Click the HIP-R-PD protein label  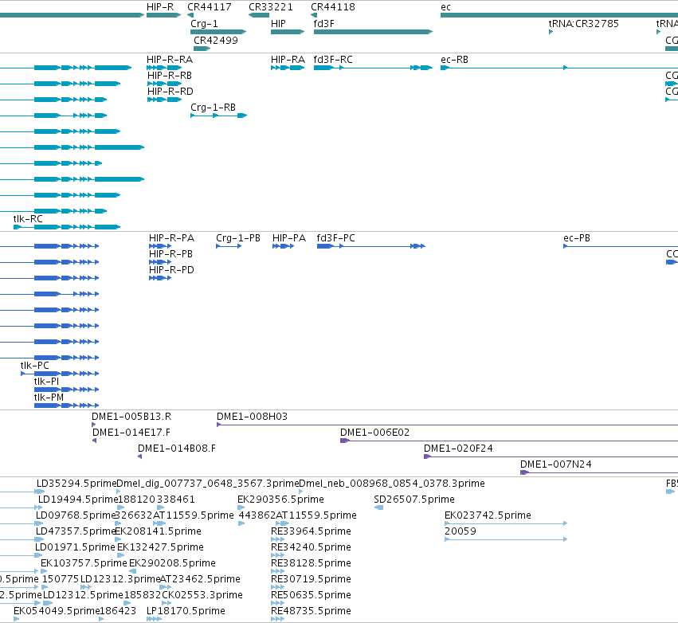pos(171,270)
